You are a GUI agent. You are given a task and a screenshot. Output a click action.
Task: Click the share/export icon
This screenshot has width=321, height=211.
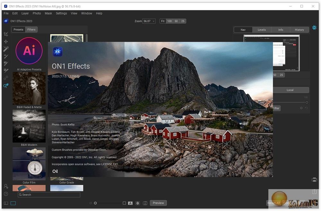(x=314, y=191)
